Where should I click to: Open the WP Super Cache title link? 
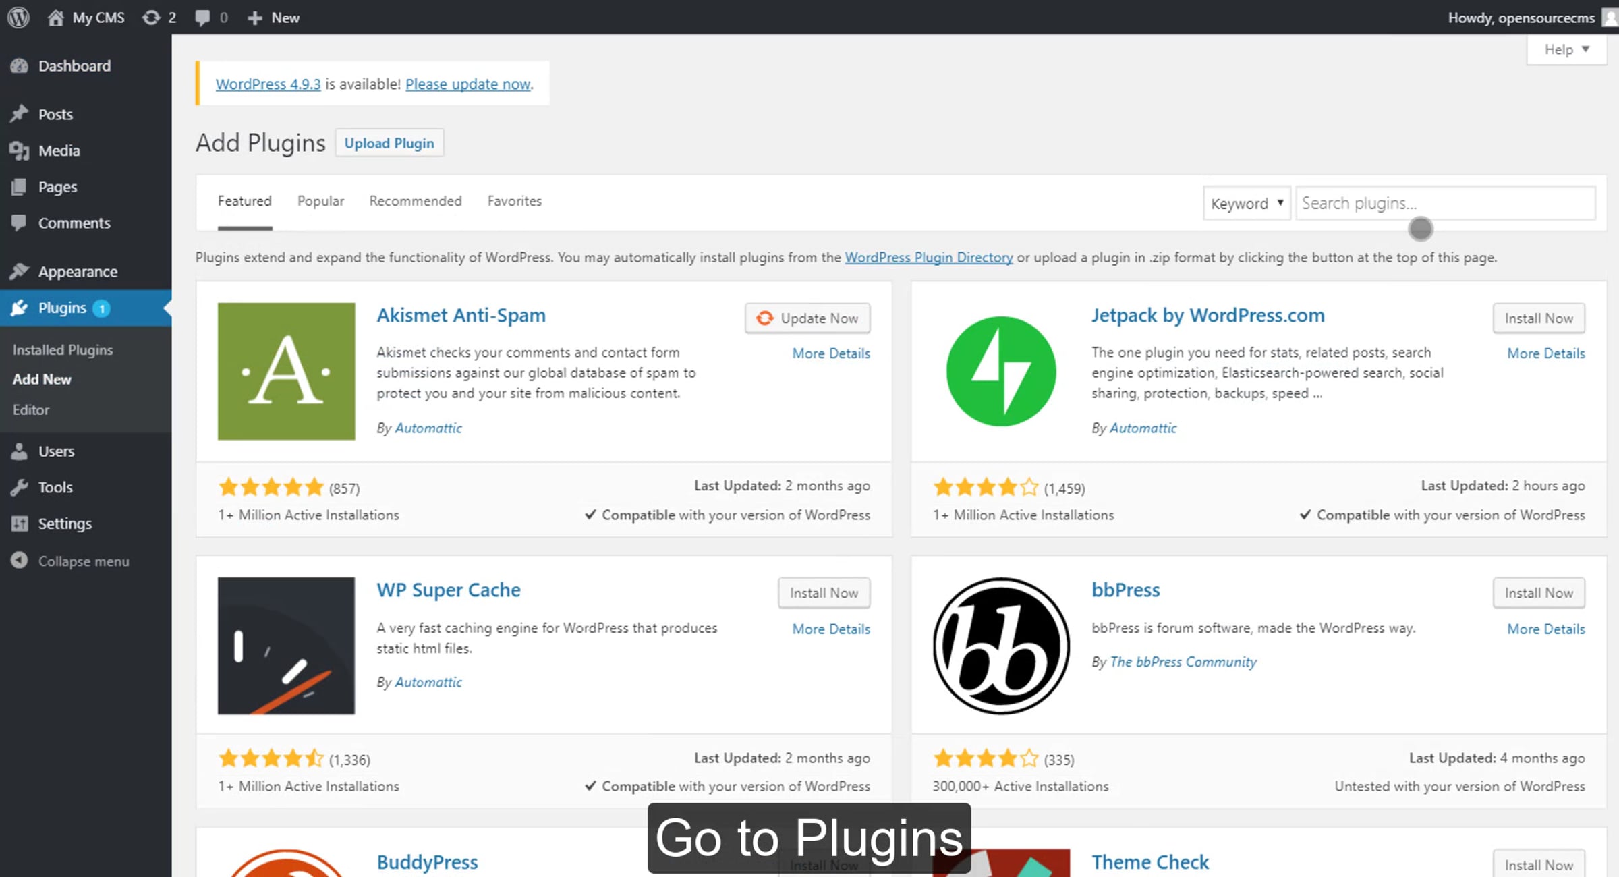(449, 590)
